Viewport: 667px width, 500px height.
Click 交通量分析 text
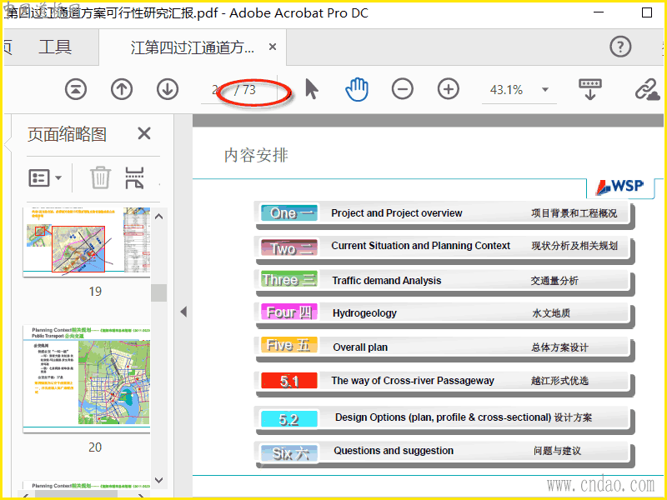(x=554, y=281)
